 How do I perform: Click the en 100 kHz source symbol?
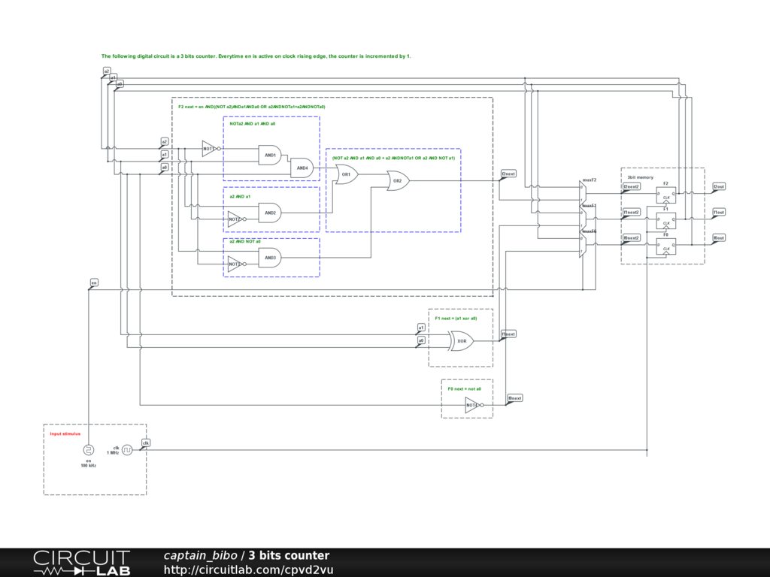click(89, 449)
